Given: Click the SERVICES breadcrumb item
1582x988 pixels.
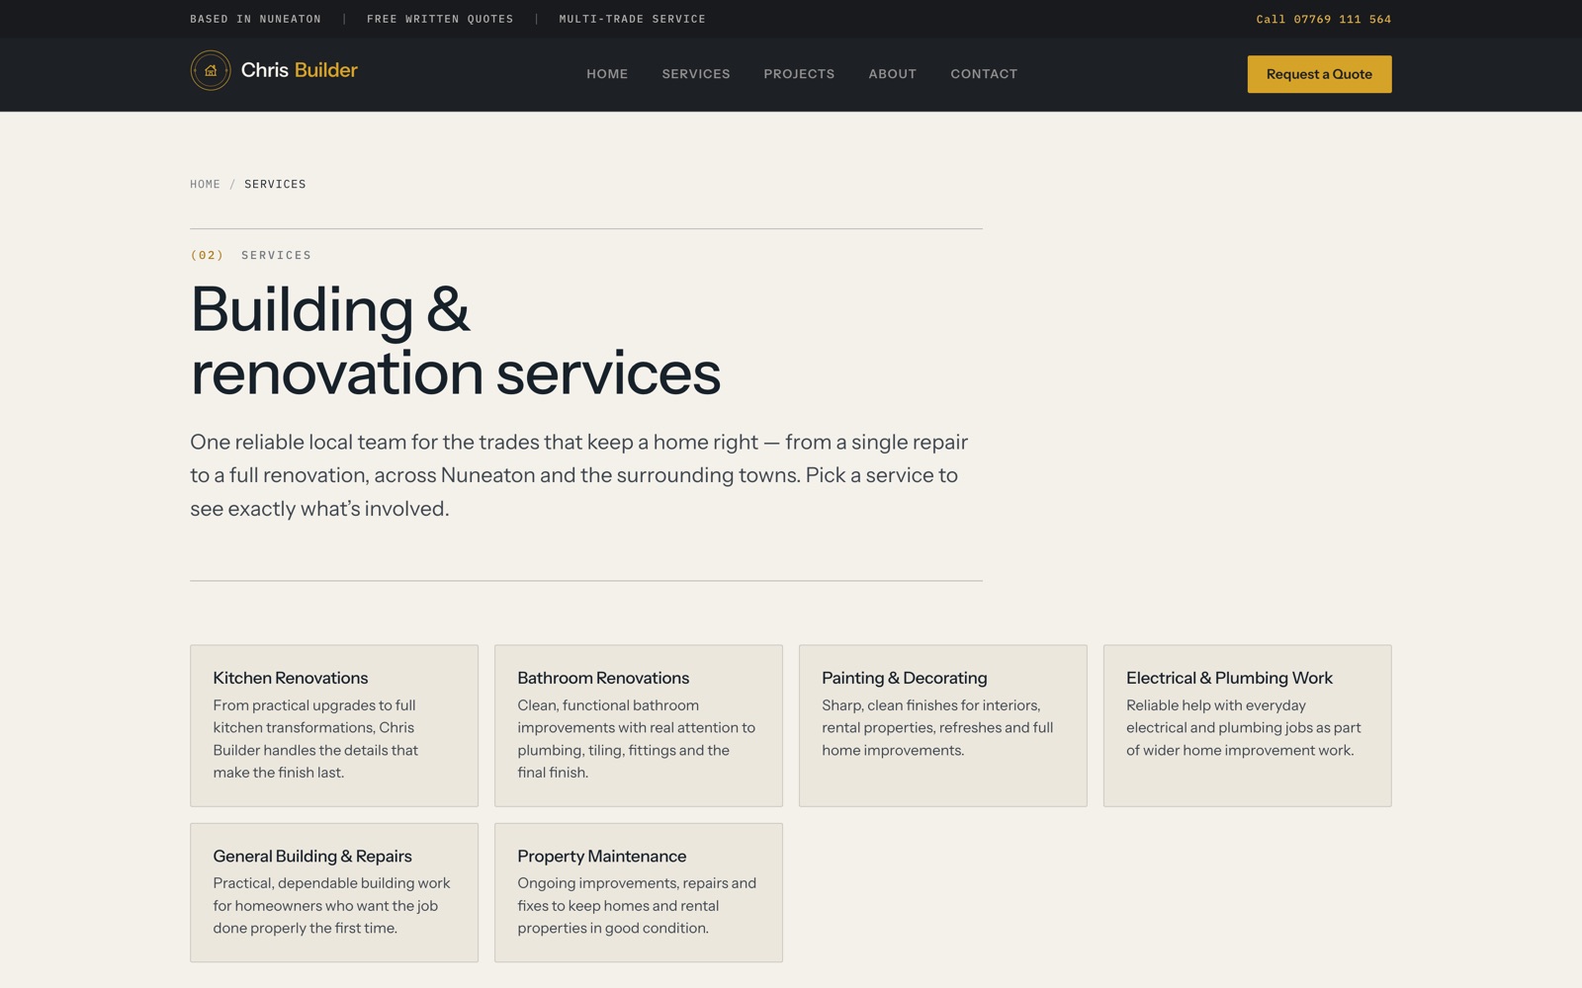Looking at the screenshot, I should click(275, 184).
